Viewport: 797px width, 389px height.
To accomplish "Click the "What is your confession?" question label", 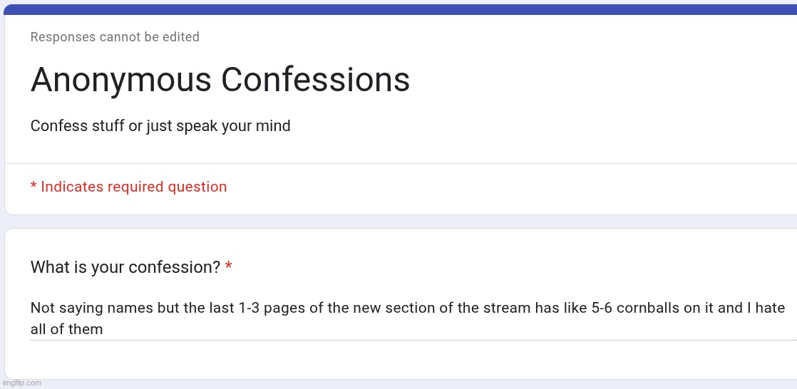I will [125, 268].
